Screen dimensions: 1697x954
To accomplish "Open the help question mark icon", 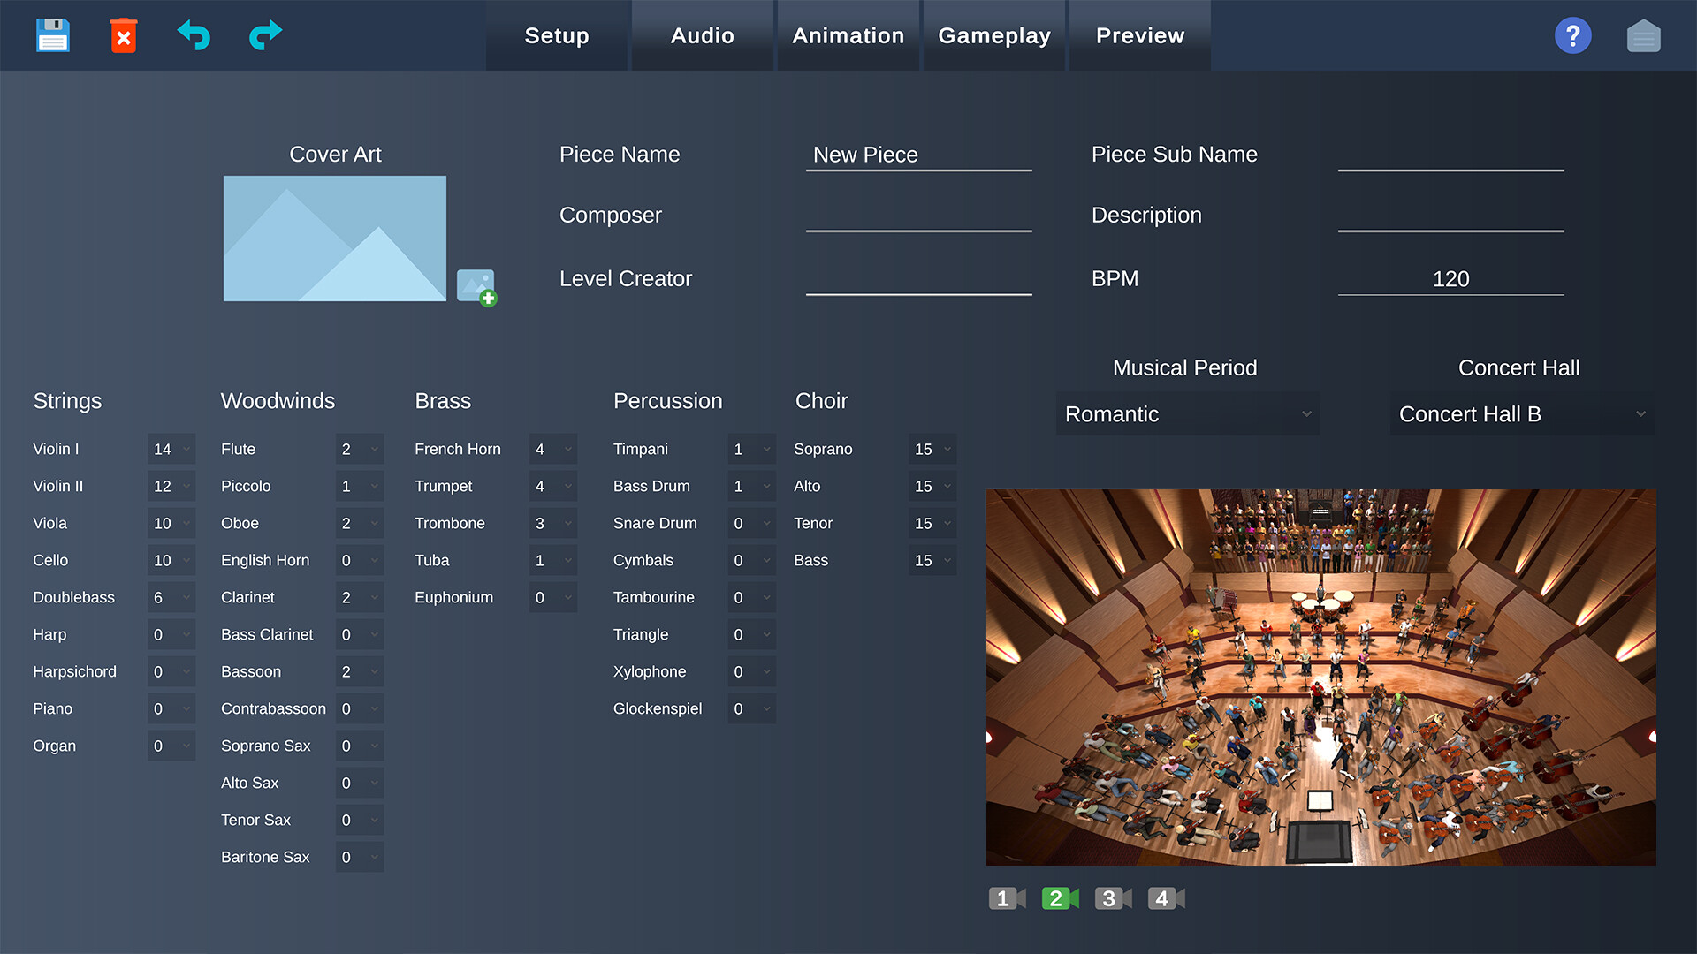I will point(1572,35).
